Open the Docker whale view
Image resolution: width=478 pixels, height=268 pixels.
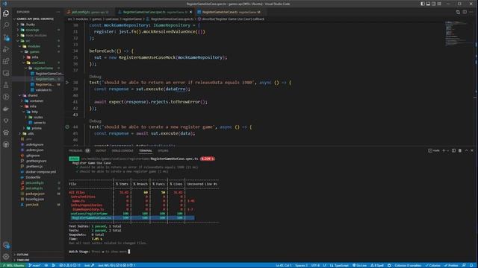point(6,109)
